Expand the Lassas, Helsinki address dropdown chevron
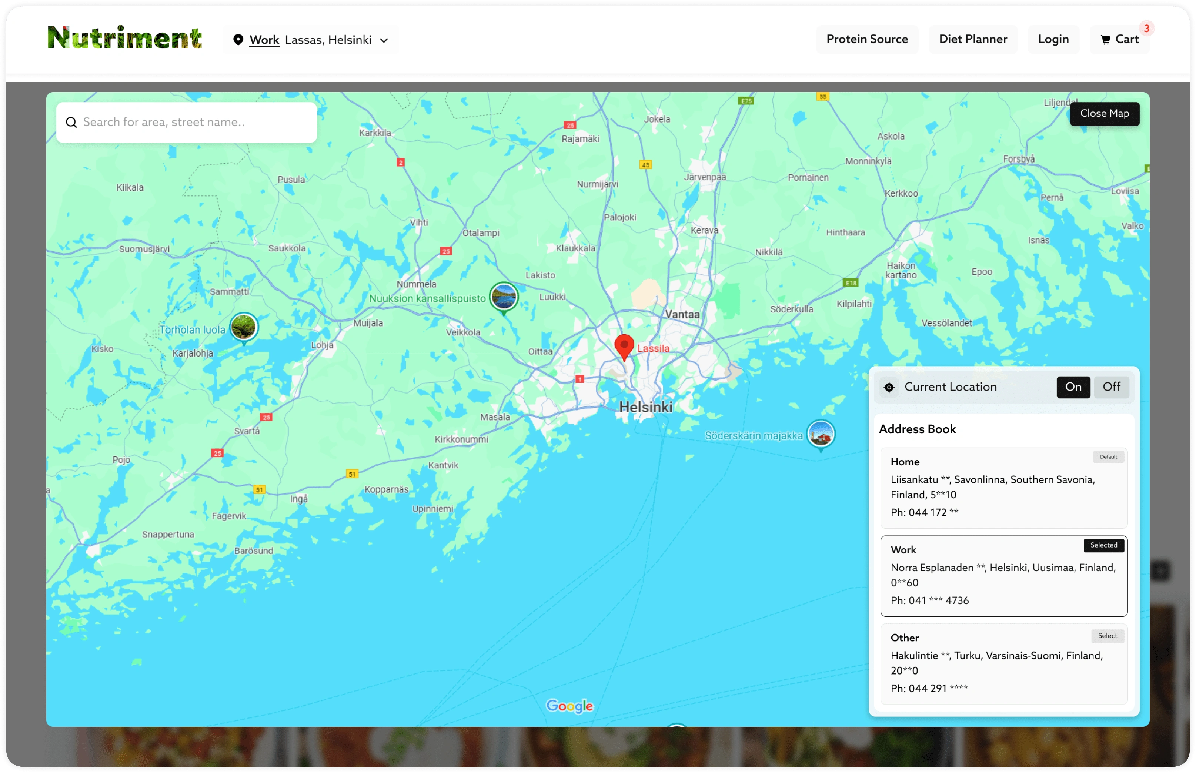1196x773 pixels. (384, 40)
